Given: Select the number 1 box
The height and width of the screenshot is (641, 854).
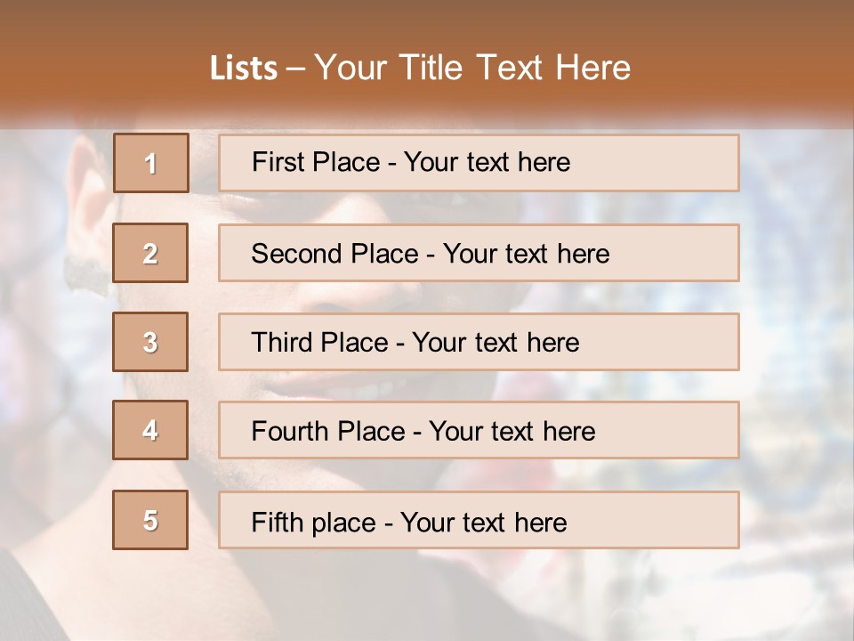Looking at the screenshot, I should (x=151, y=163).
